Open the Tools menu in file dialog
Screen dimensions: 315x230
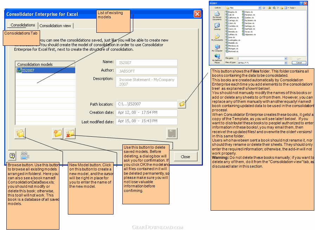coord(292,8)
